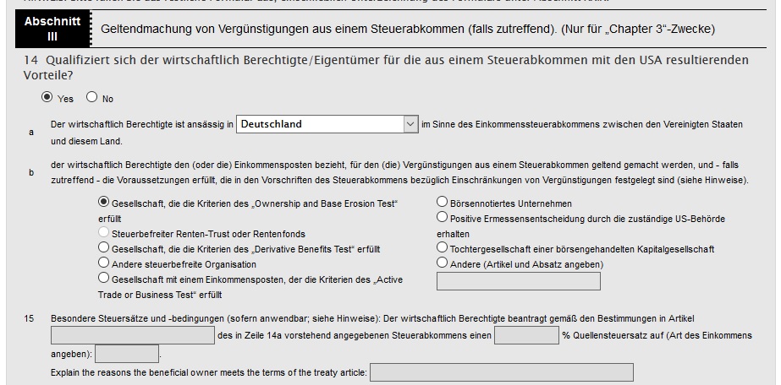The height and width of the screenshot is (385, 781).
Task: Click the Abschnitt III section header
Action: (52, 29)
